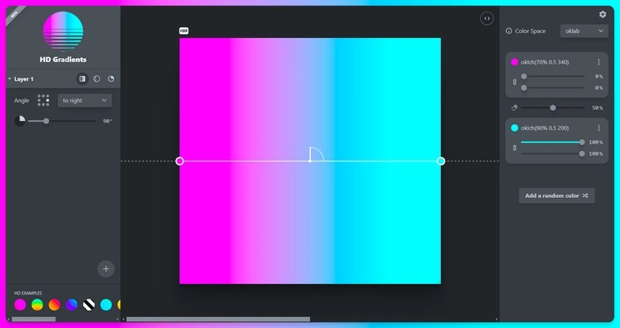The image size is (620, 328).
Task: Click the HD EXAMPLES heading
Action: (x=28, y=293)
